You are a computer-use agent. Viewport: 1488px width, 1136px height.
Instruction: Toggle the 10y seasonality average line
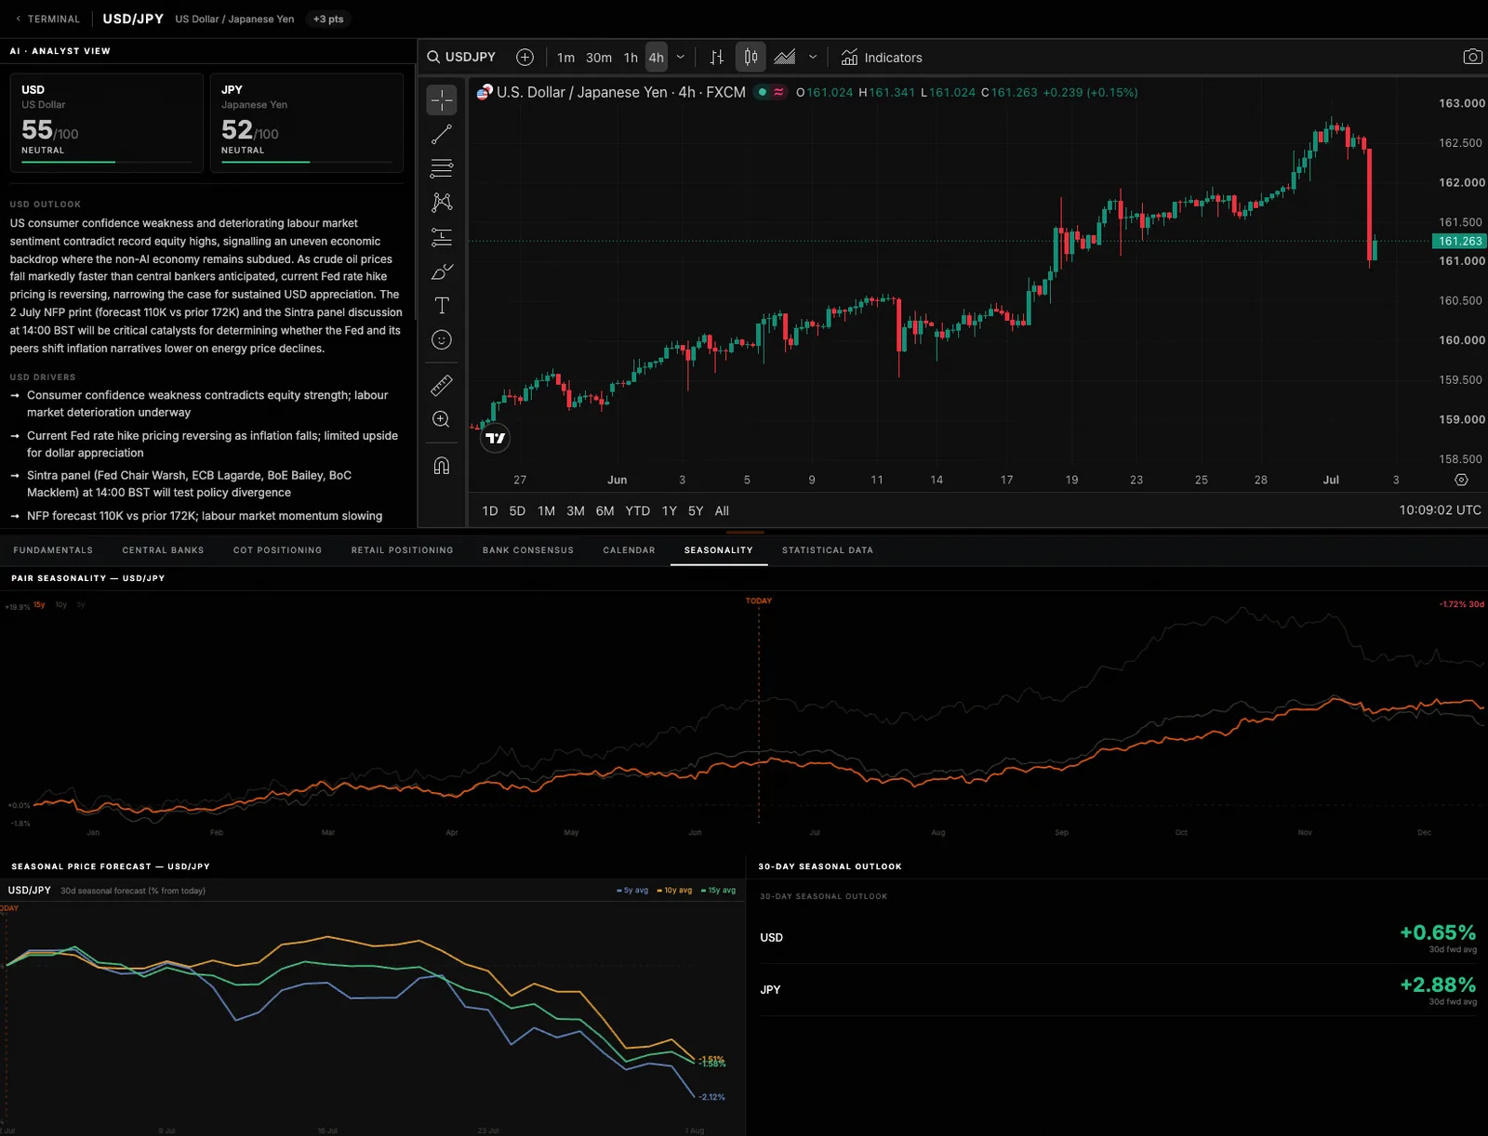61,605
